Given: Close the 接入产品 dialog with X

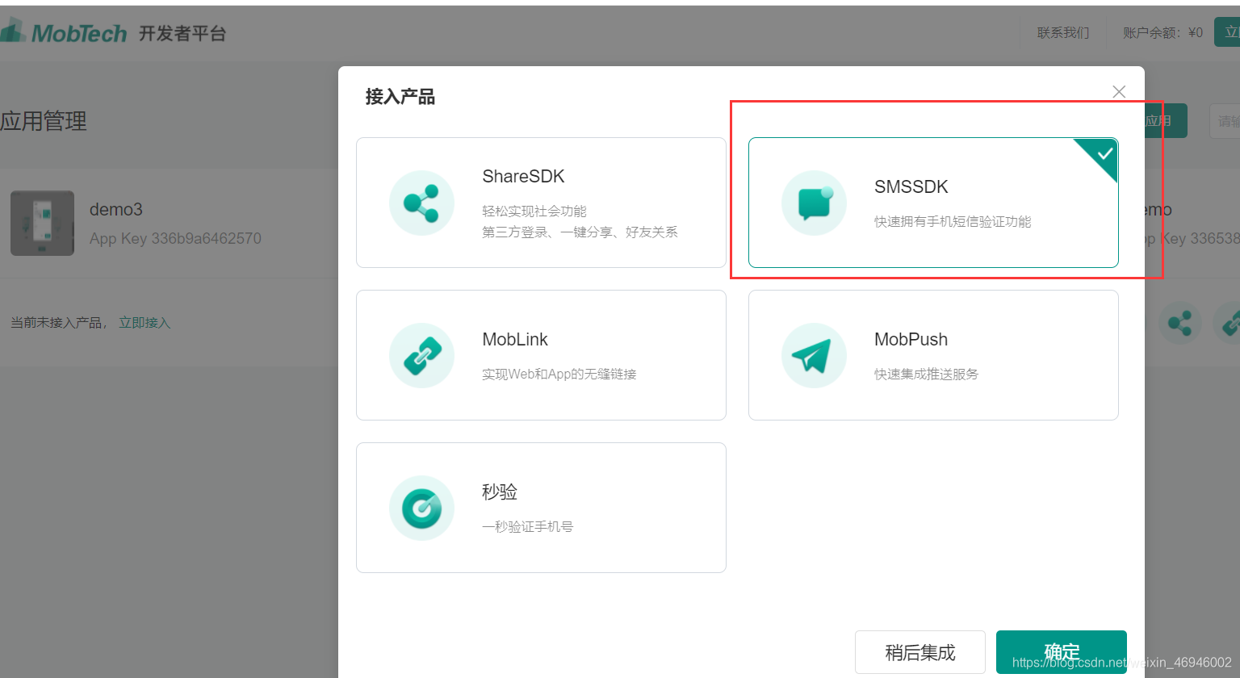Looking at the screenshot, I should click(1119, 92).
